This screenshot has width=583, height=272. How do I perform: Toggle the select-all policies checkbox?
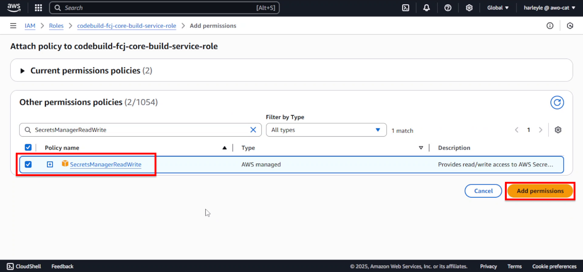point(28,148)
